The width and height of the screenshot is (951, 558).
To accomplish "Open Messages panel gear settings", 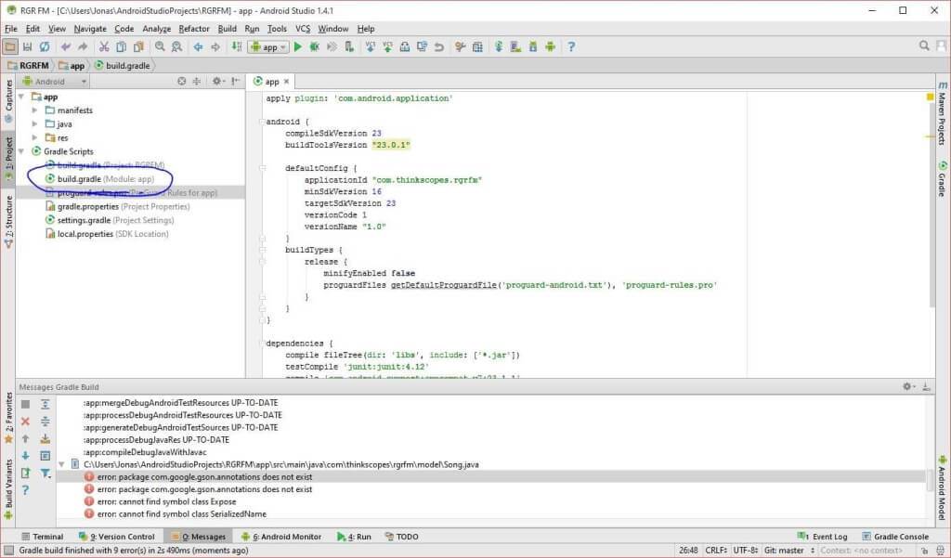I will click(x=908, y=386).
